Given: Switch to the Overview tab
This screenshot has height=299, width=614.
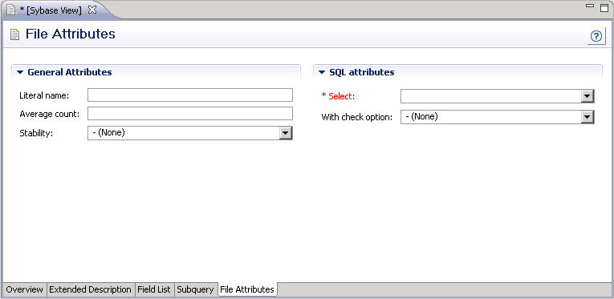Looking at the screenshot, I should click(x=24, y=289).
